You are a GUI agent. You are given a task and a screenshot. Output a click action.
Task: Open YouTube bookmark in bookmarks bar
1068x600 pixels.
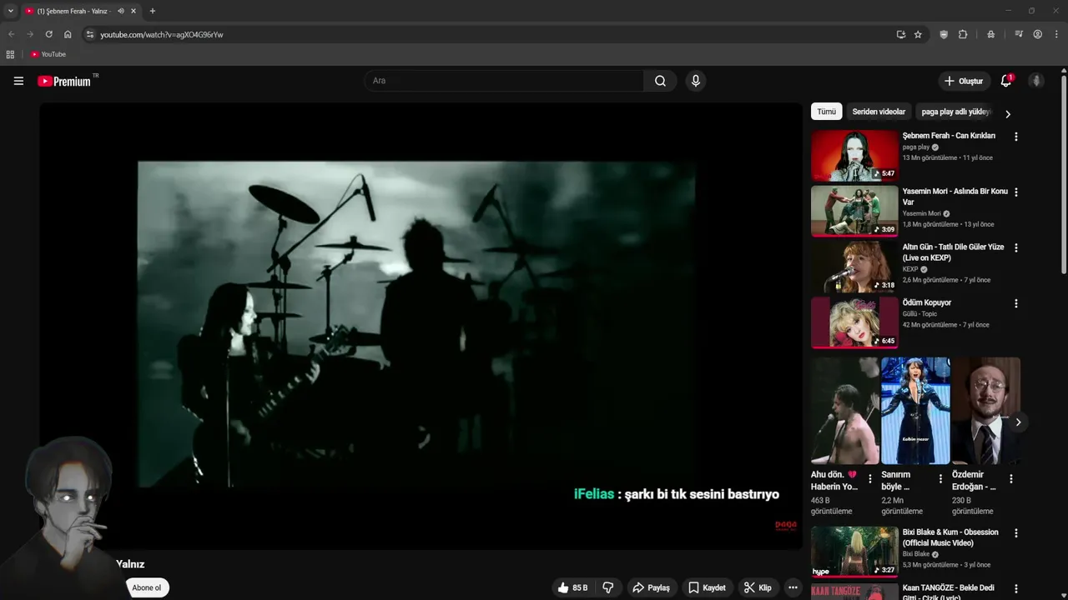[48, 54]
